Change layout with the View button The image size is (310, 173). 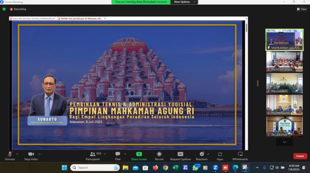tap(302, 9)
